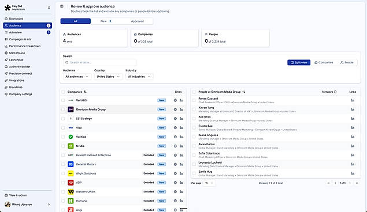Click the Network info icon in people header
The image size is (367, 212).
[x=335, y=92]
